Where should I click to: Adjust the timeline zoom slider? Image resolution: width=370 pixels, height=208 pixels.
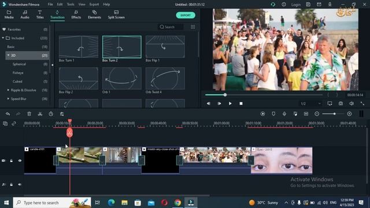click(333, 114)
